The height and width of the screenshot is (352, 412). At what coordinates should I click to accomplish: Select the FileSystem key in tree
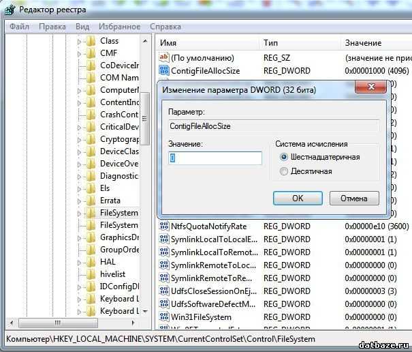pos(118,213)
